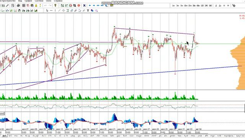
Task: Select the tatn chart tab
Action: coord(112,136)
